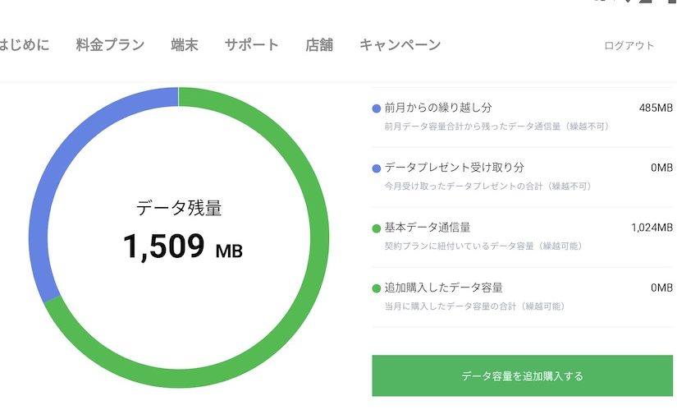Click the blue dot beside 前月からの繰り越し分
677x419 pixels.
376,108
